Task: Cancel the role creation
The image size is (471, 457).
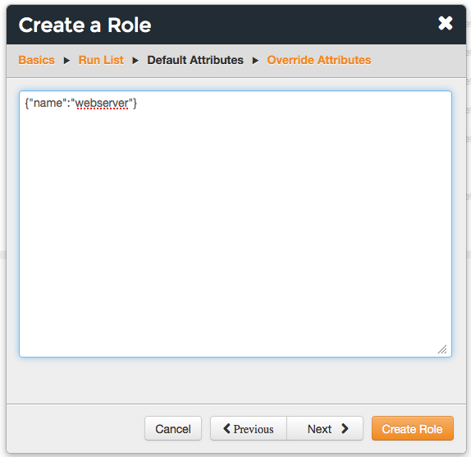Action: (x=173, y=428)
